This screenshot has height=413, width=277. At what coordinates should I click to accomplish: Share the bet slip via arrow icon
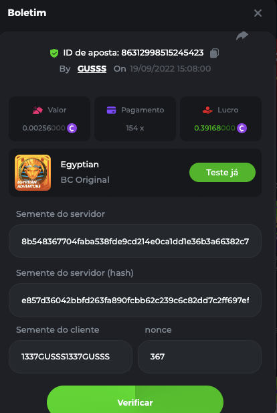pos(242,36)
